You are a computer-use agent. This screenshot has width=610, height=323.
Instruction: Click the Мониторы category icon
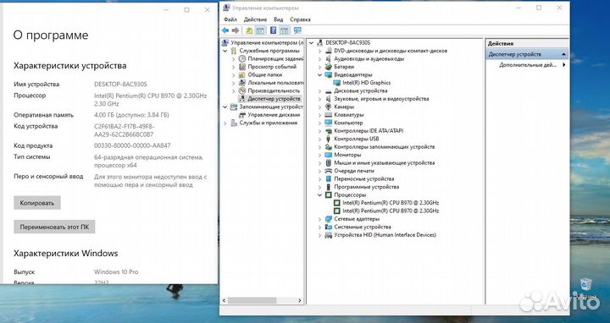(x=329, y=155)
